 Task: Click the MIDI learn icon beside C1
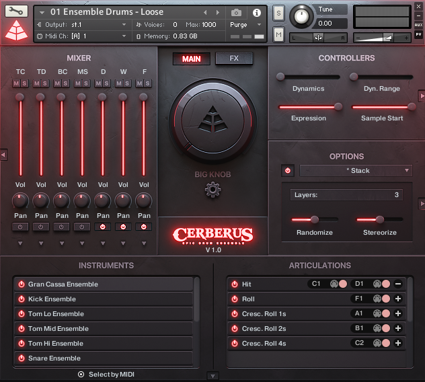[334, 284]
